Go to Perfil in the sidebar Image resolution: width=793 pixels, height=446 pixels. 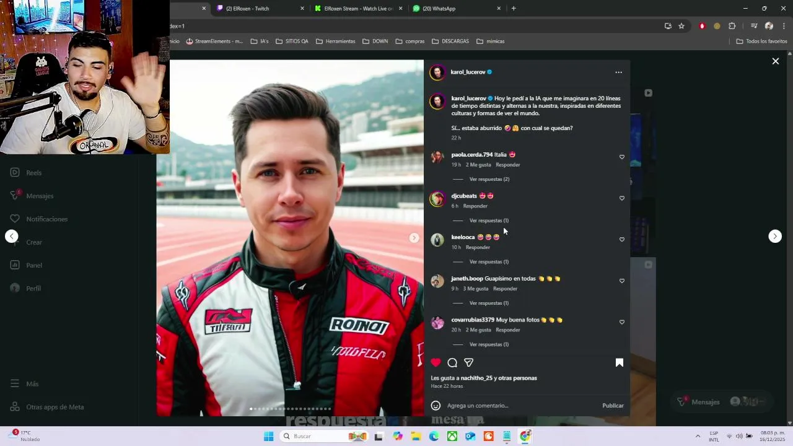pyautogui.click(x=25, y=288)
